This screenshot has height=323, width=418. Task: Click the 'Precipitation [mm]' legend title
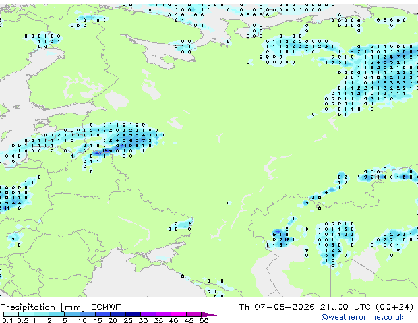[x=43, y=307]
